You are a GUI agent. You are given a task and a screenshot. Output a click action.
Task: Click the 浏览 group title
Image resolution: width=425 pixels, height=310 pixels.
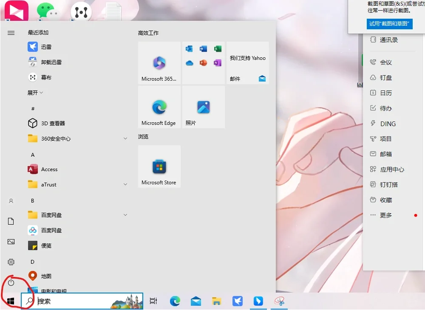click(143, 136)
